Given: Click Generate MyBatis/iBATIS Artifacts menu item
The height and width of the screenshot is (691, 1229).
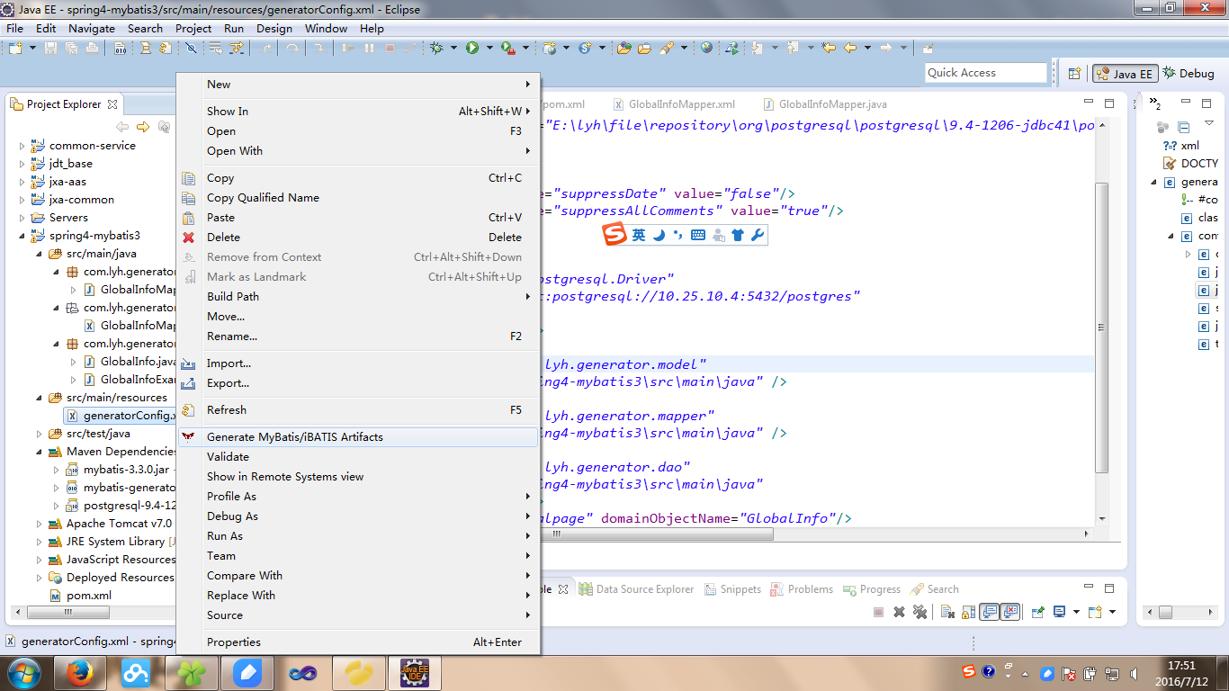Looking at the screenshot, I should click(357, 436).
